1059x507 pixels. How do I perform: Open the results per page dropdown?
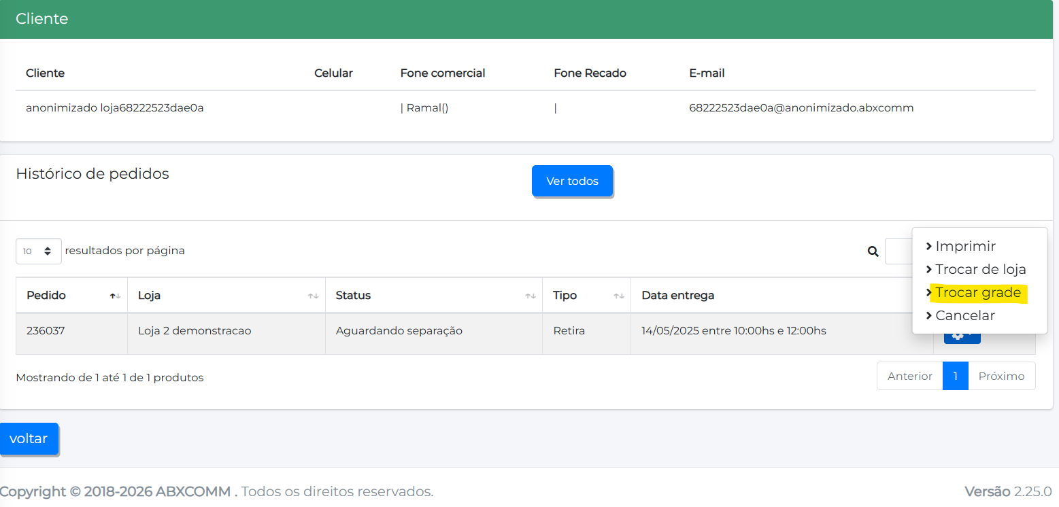(38, 251)
